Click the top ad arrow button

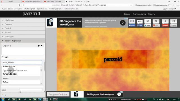123,23
